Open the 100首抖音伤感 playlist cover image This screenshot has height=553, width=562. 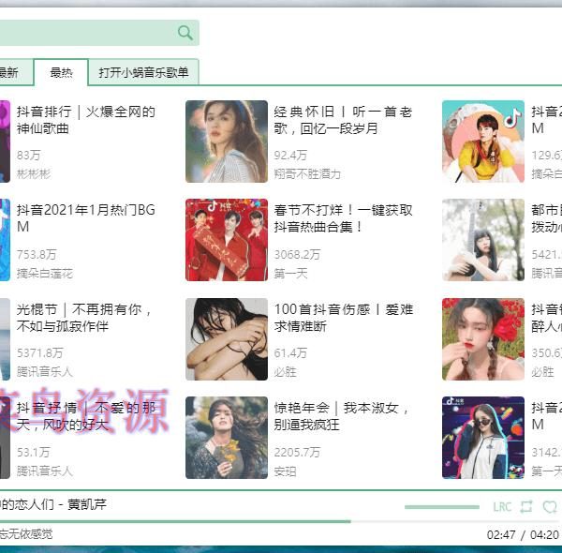(x=227, y=338)
